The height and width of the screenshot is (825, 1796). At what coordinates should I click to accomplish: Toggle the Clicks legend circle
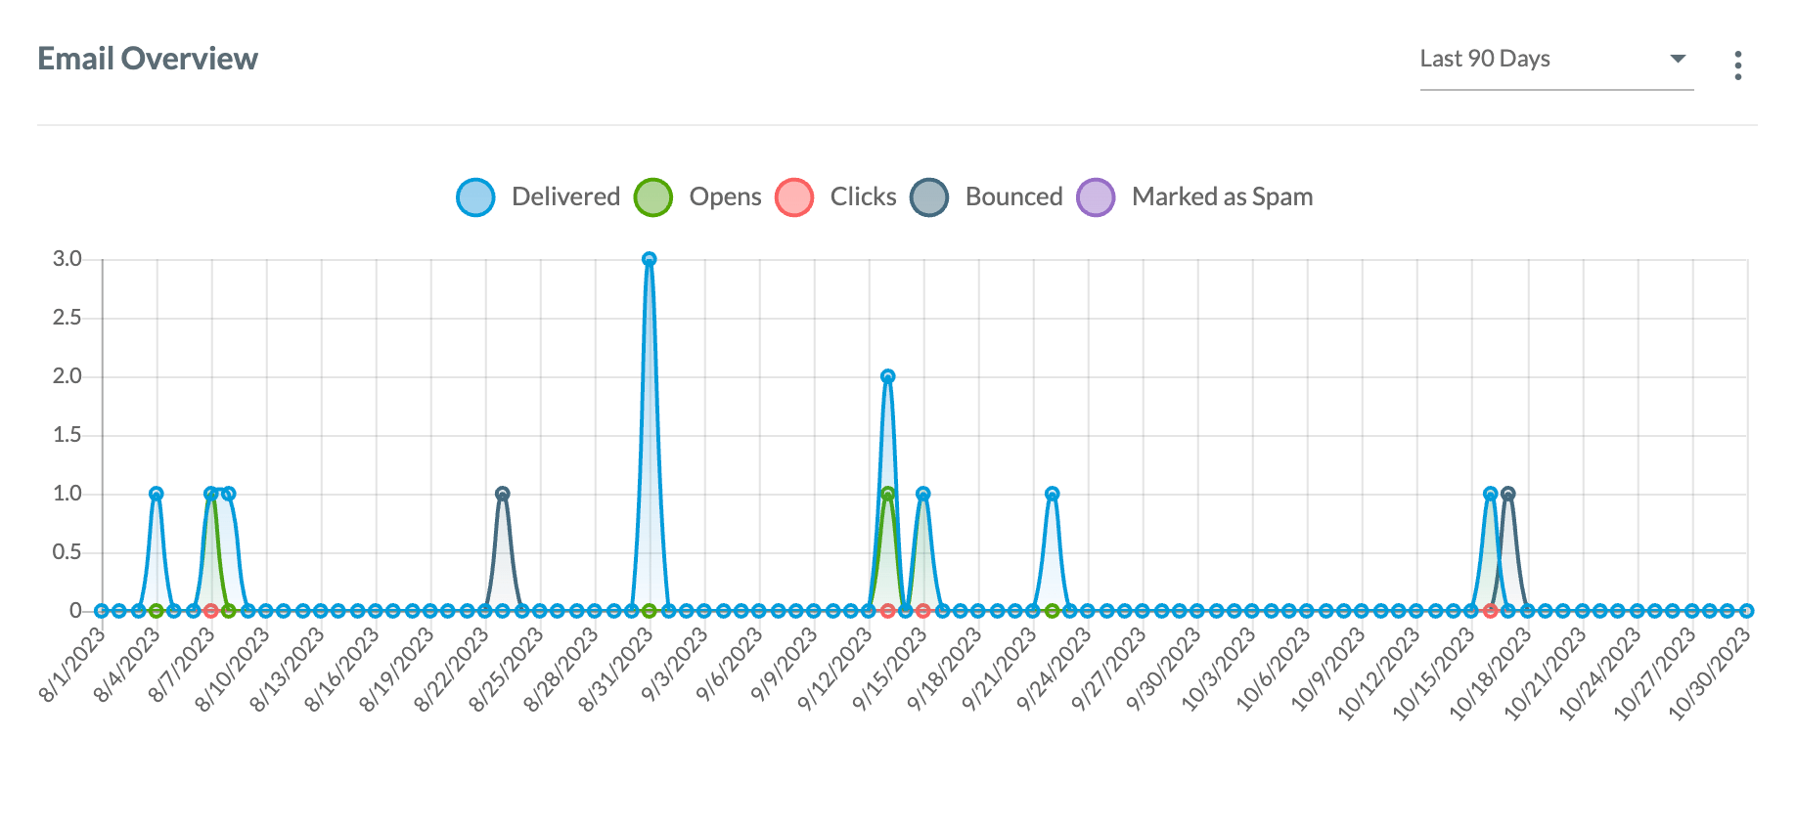794,197
